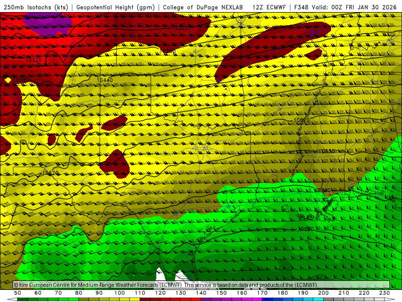
Task: Click legend scale value 150
Action: [222, 293]
